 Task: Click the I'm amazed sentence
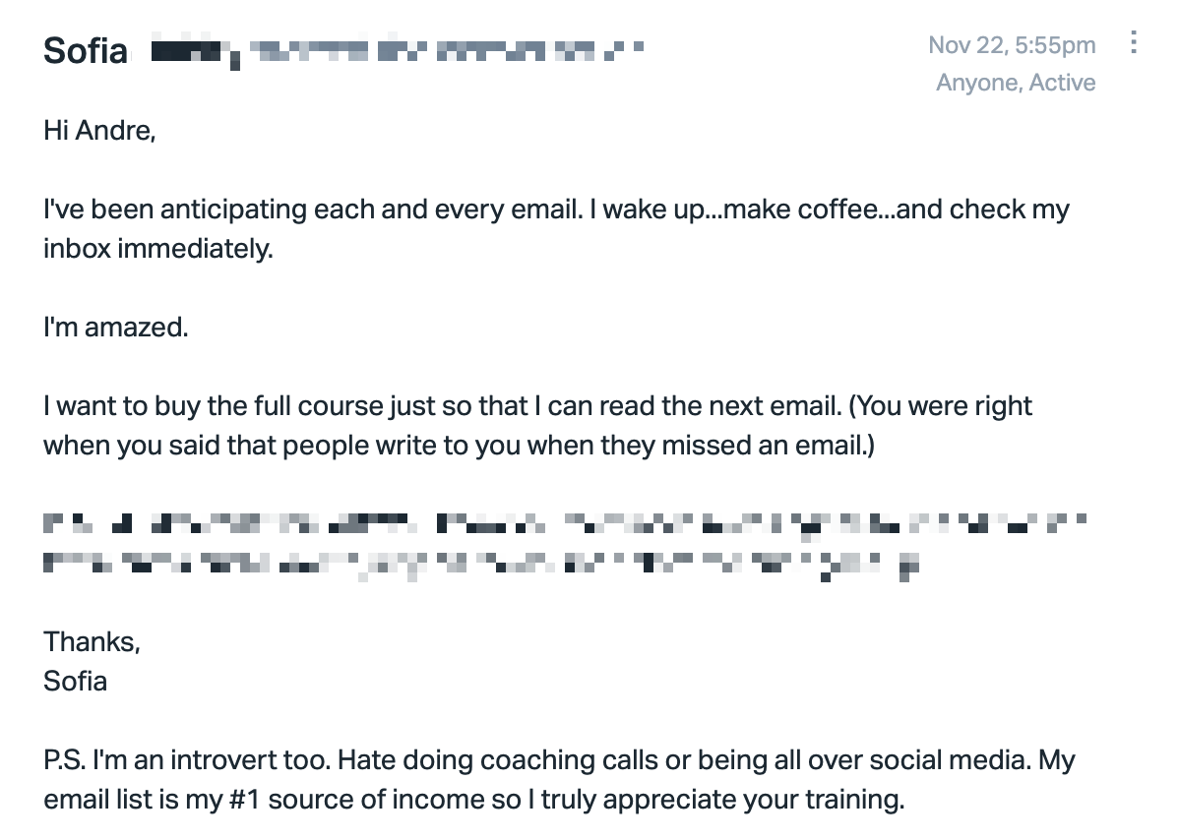[x=116, y=327]
